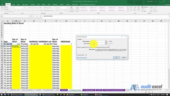Collapse dialog icon beside Return_type field
The image size is (170, 96).
[x=106, y=43]
